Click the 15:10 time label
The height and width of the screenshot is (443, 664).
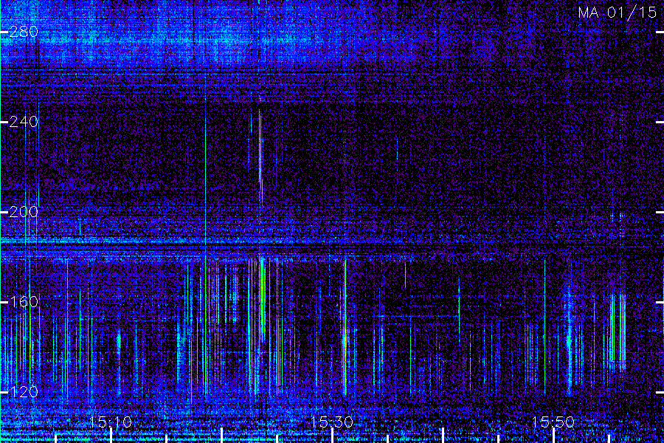[111, 422]
